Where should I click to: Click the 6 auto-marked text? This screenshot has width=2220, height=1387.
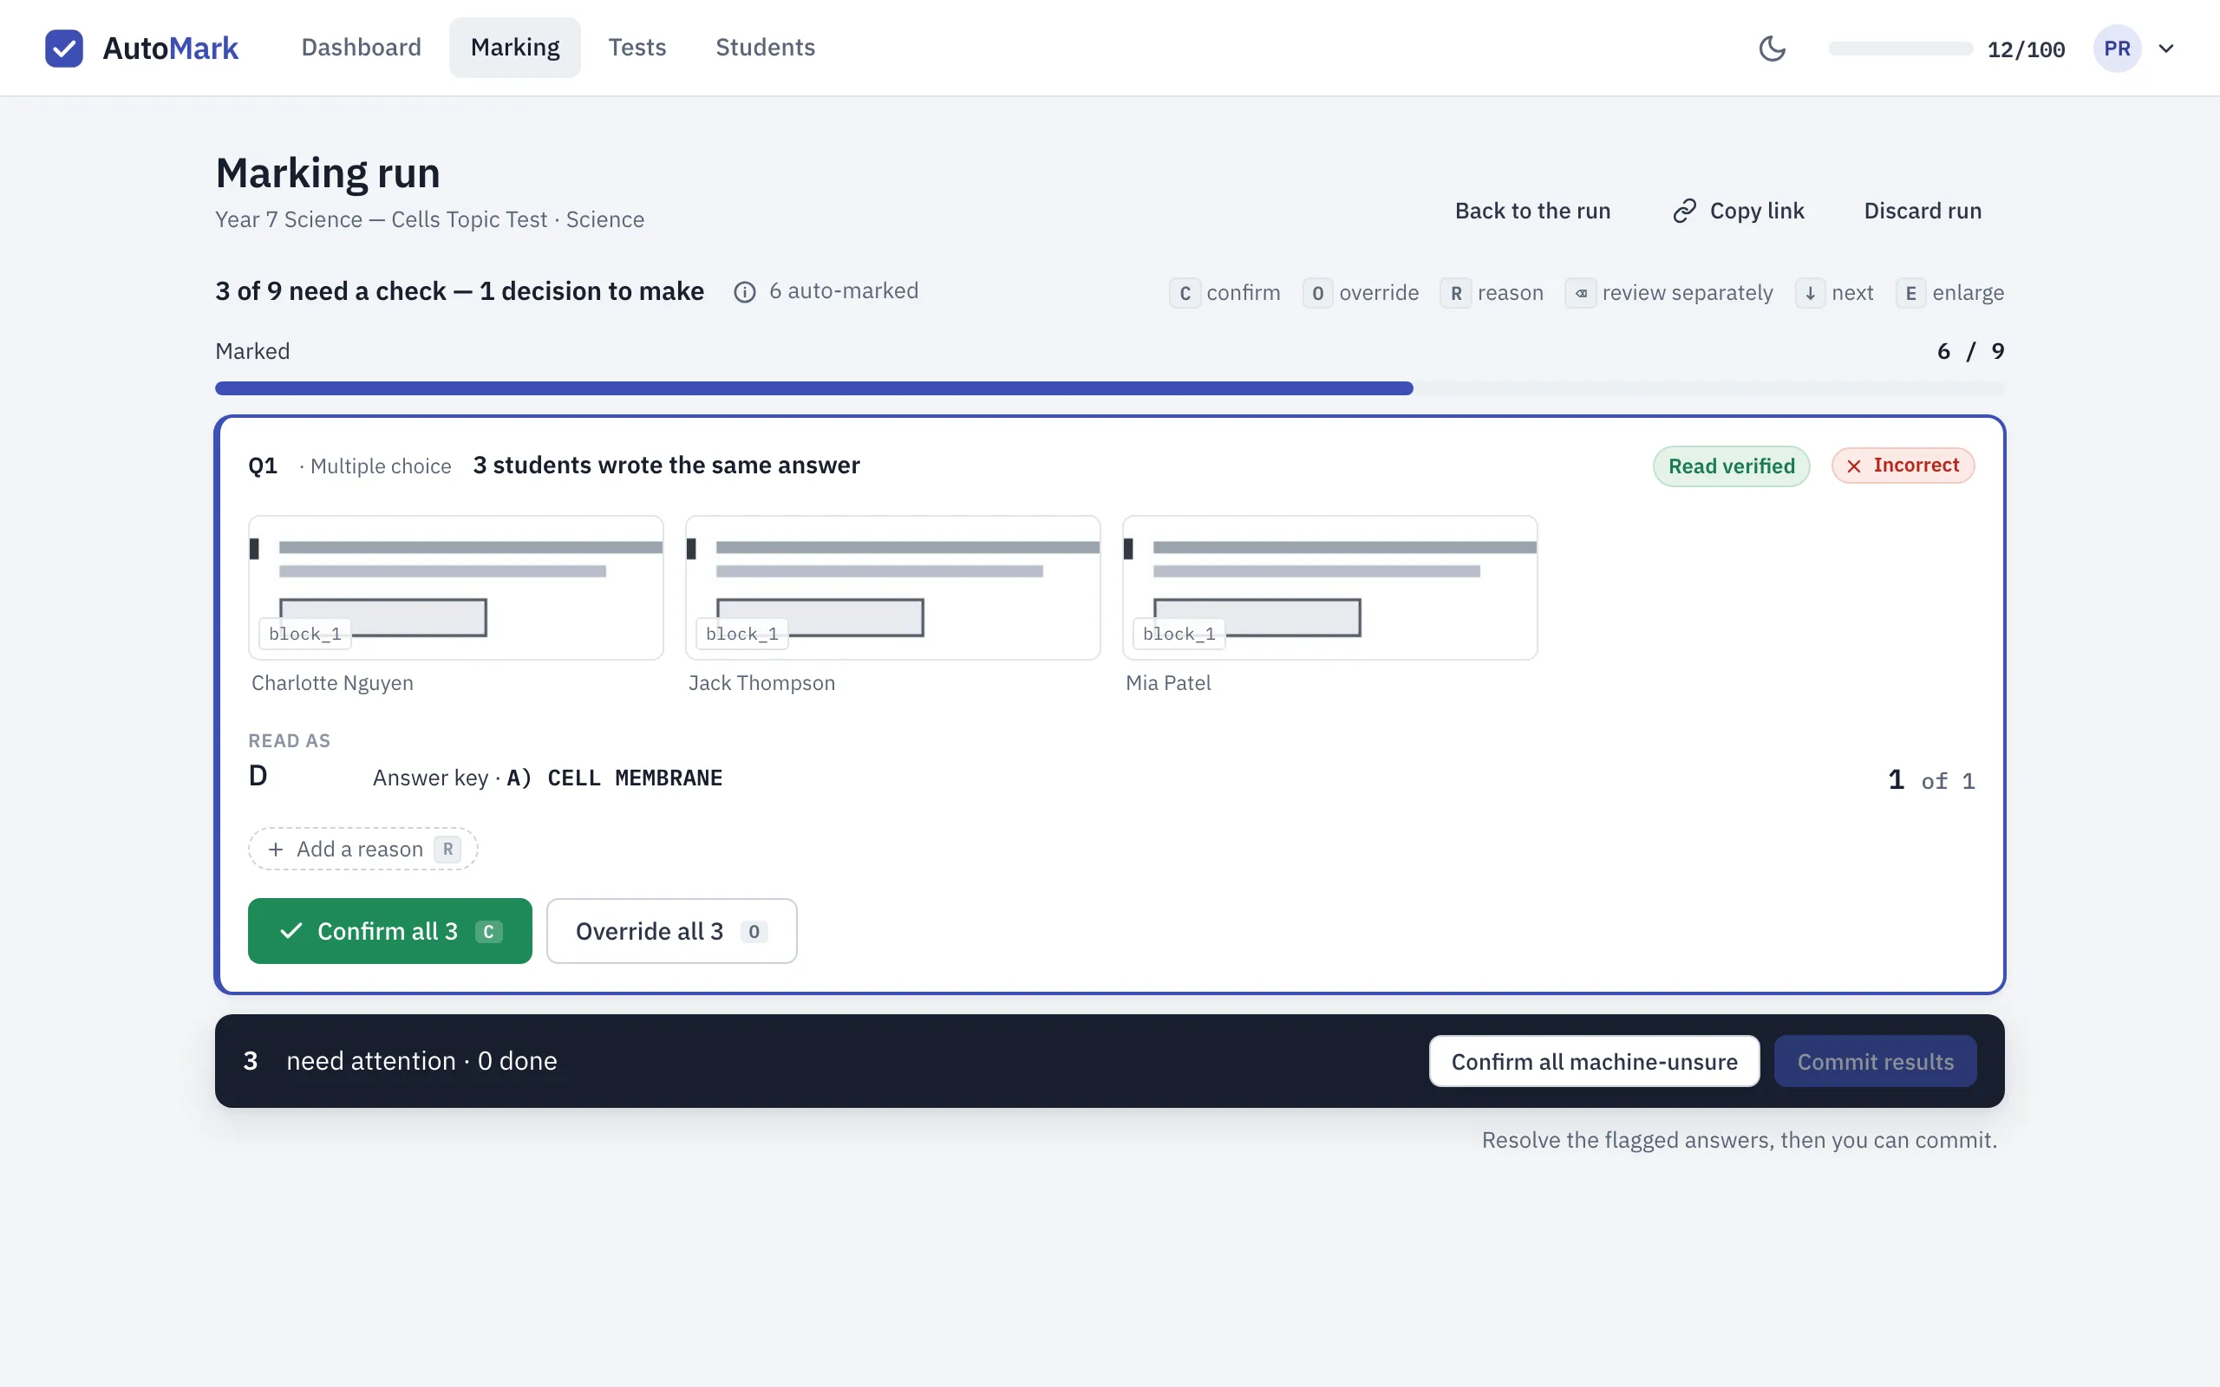pyautogui.click(x=843, y=290)
